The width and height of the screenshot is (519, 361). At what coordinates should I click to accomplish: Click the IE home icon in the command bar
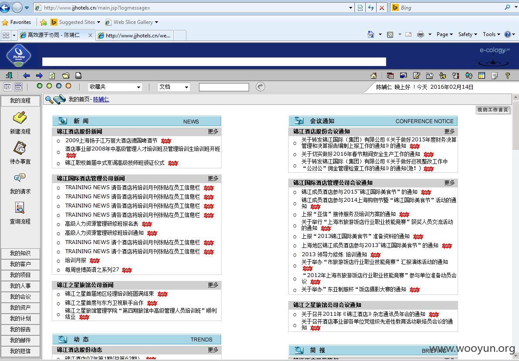(371, 34)
